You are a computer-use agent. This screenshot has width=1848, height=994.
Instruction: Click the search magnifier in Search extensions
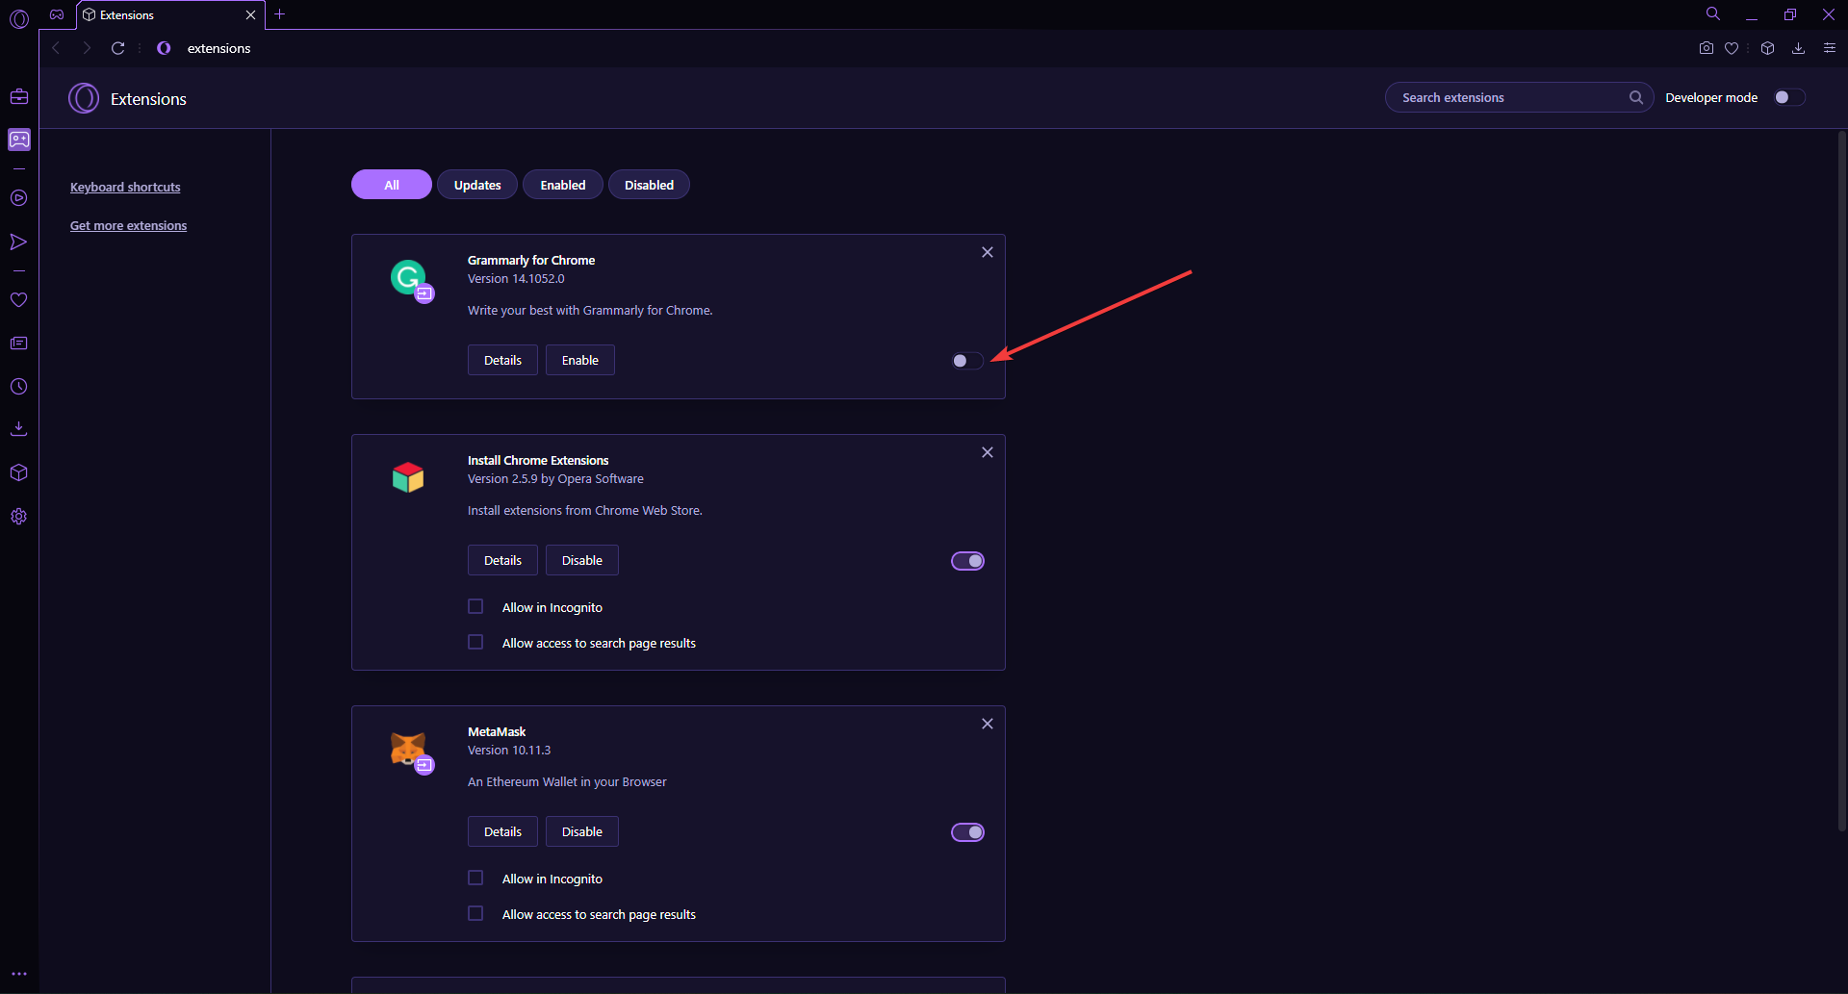pyautogui.click(x=1635, y=97)
